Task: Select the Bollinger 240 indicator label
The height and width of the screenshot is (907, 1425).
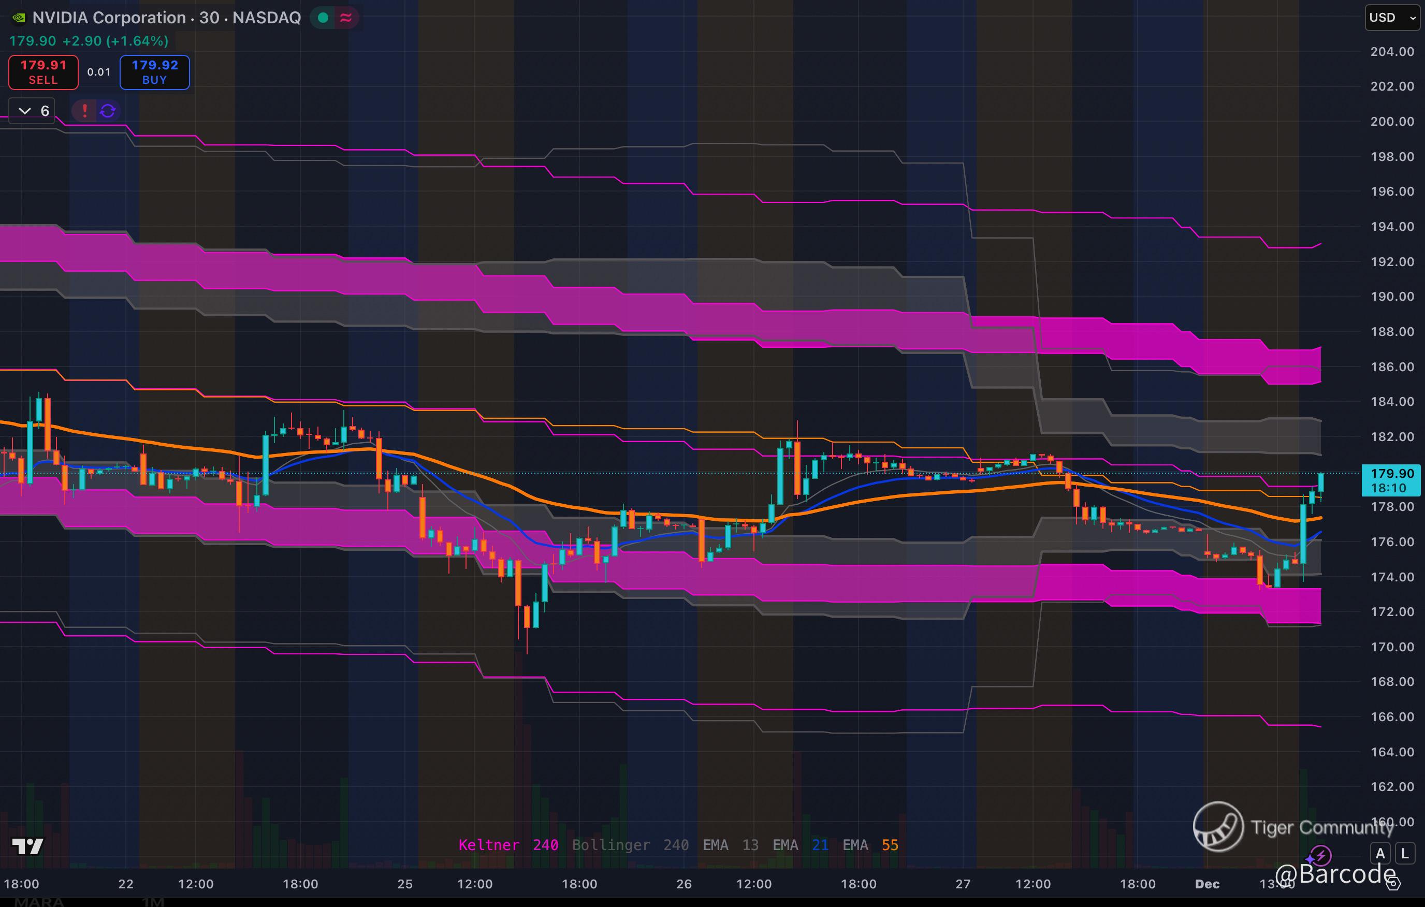Action: pos(630,845)
